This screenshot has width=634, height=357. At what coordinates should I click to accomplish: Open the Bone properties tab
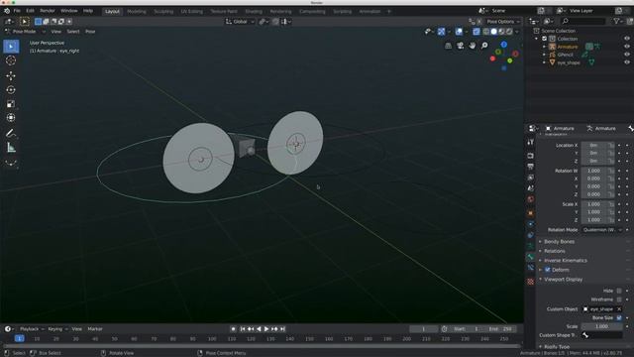click(x=531, y=257)
